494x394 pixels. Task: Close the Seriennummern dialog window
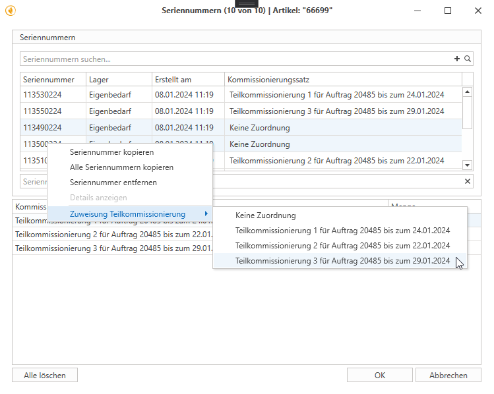(x=478, y=11)
